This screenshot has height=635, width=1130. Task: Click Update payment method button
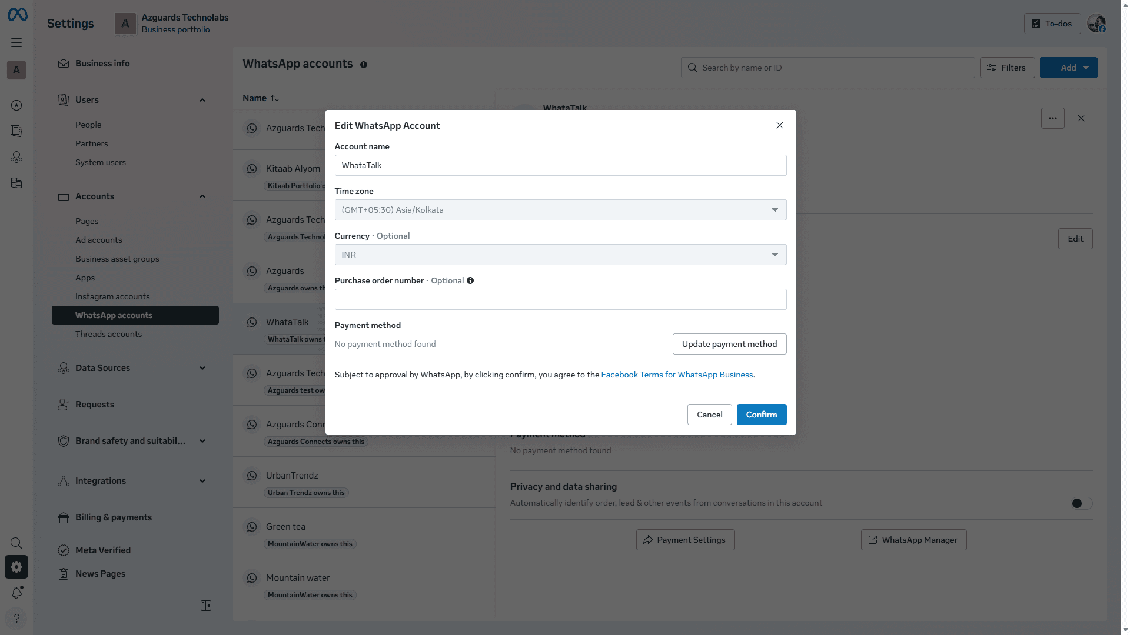coord(730,344)
